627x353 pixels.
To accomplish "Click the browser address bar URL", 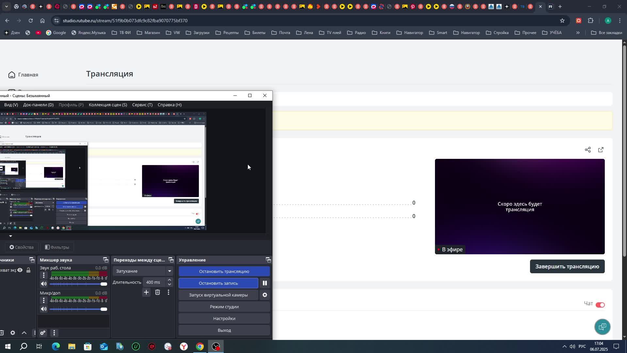I will (125, 21).
